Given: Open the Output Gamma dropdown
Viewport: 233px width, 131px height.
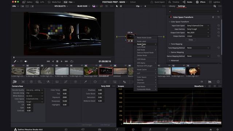Looking at the screenshot, I should pyautogui.click(x=198, y=36).
